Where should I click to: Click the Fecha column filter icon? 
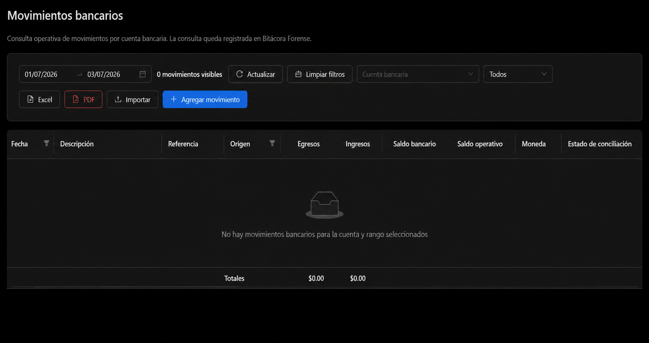(46, 143)
